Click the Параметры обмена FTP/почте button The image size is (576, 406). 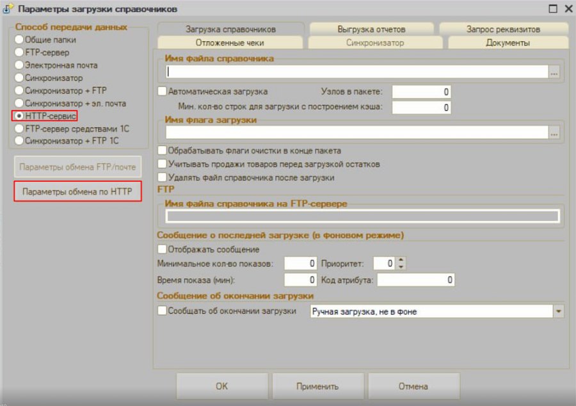(x=77, y=166)
